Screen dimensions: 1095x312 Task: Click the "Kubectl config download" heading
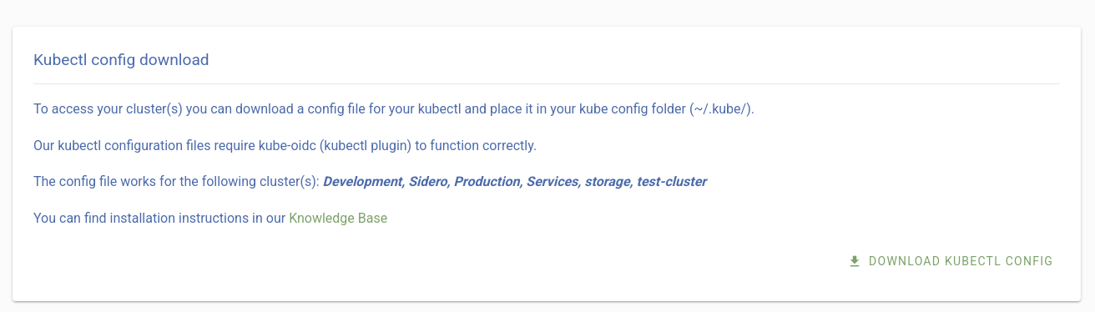pyautogui.click(x=121, y=60)
